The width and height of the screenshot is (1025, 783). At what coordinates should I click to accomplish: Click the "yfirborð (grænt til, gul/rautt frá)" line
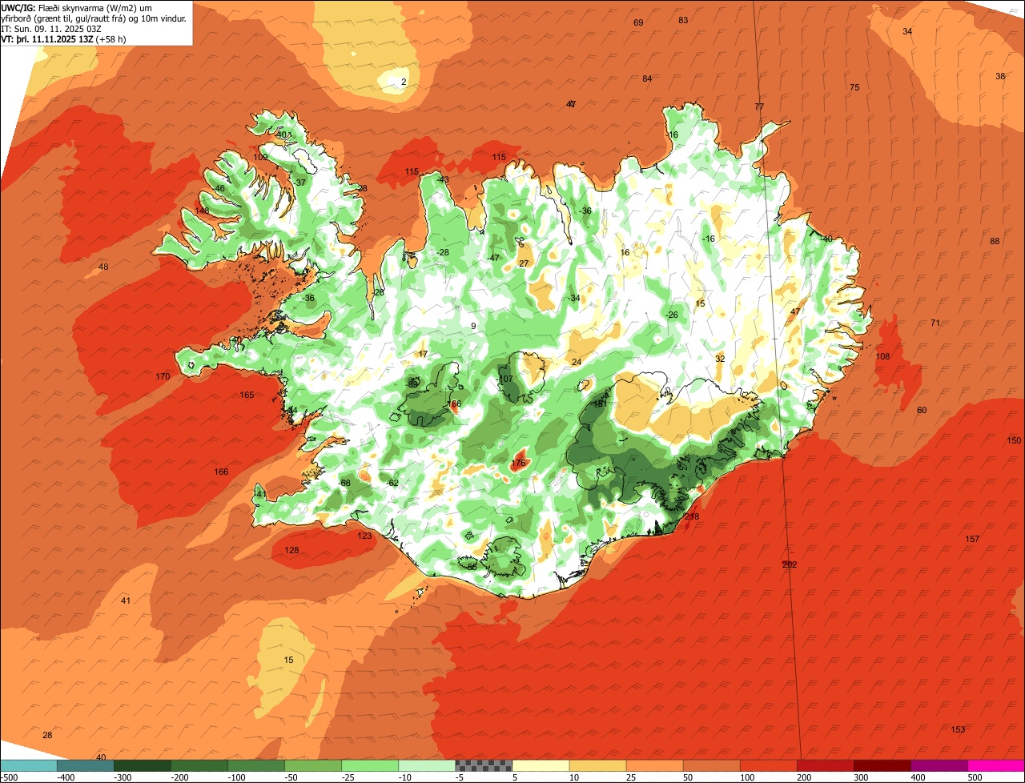tap(94, 18)
